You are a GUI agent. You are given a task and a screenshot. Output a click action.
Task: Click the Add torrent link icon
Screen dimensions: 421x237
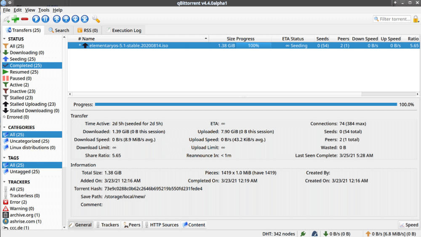coord(6,19)
